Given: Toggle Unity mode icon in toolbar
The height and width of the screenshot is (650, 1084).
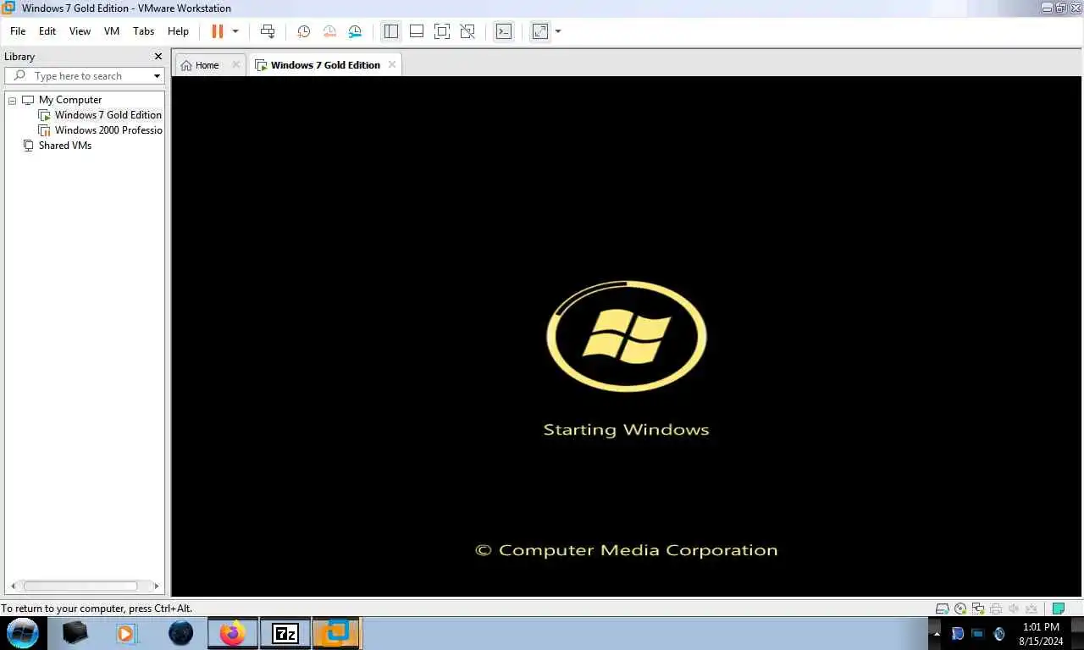Looking at the screenshot, I should (467, 31).
